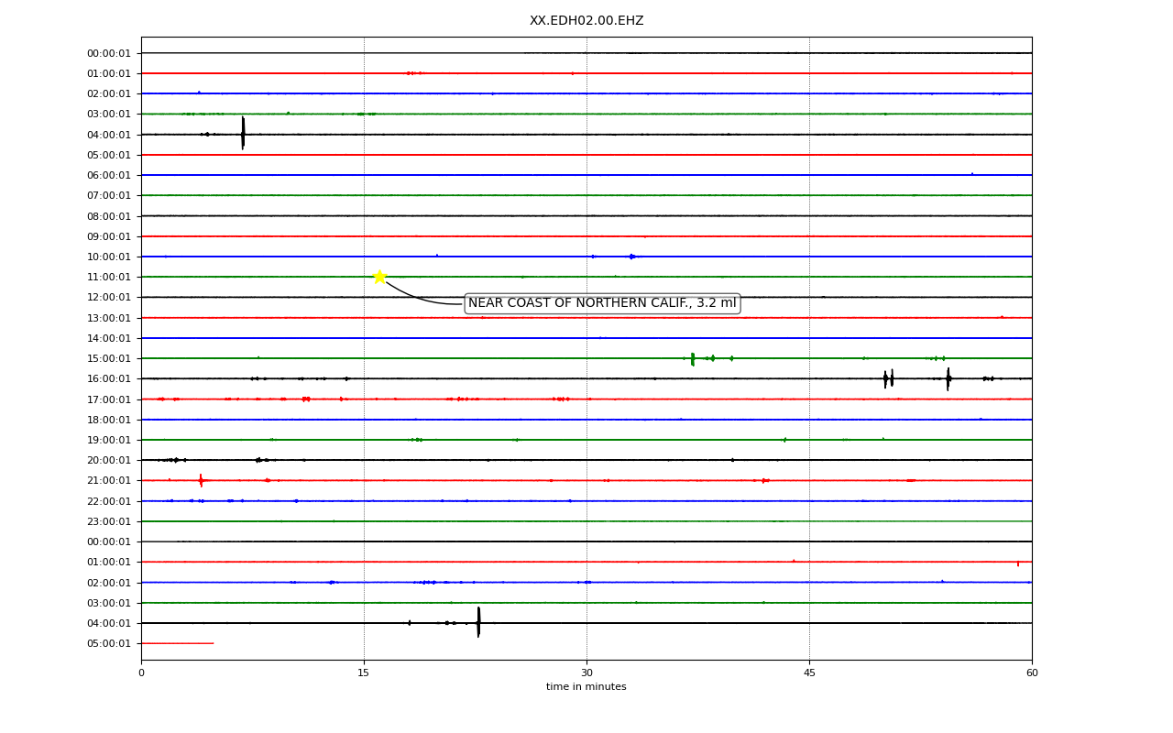Click the Near Coast of Northern Calif. annotation
The height and width of the screenshot is (733, 1173).
pos(602,303)
